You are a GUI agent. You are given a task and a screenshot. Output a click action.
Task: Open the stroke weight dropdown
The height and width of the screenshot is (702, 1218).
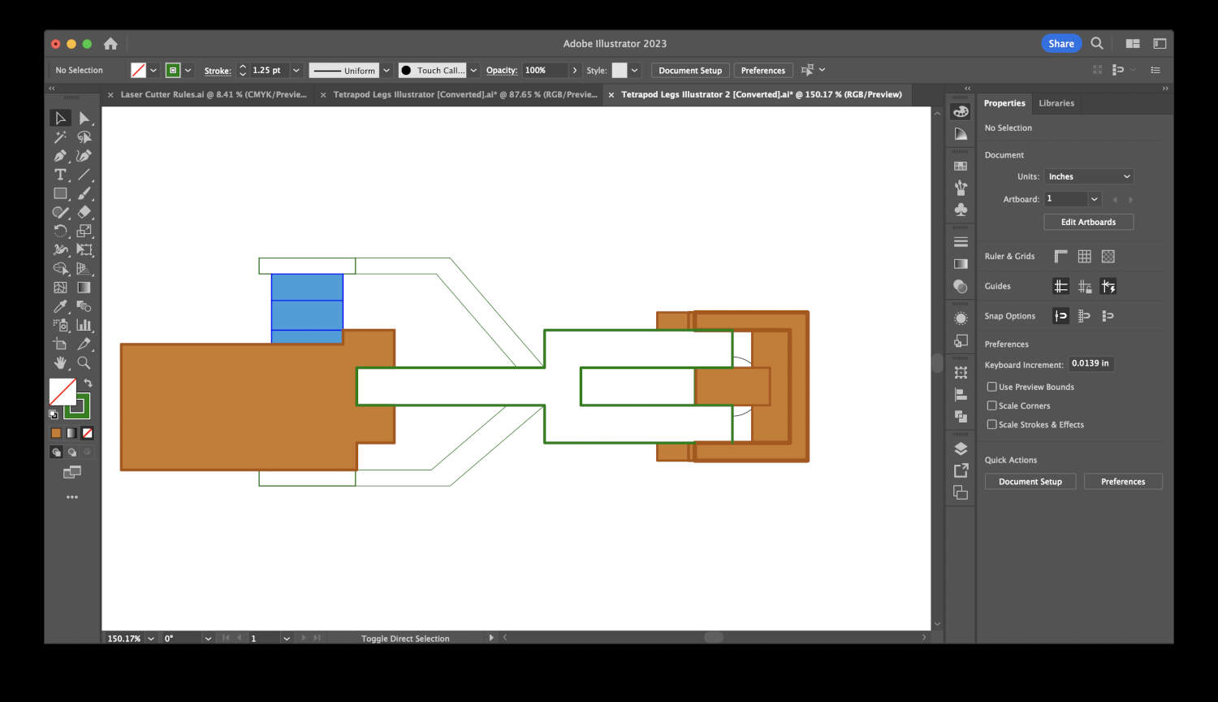click(296, 71)
